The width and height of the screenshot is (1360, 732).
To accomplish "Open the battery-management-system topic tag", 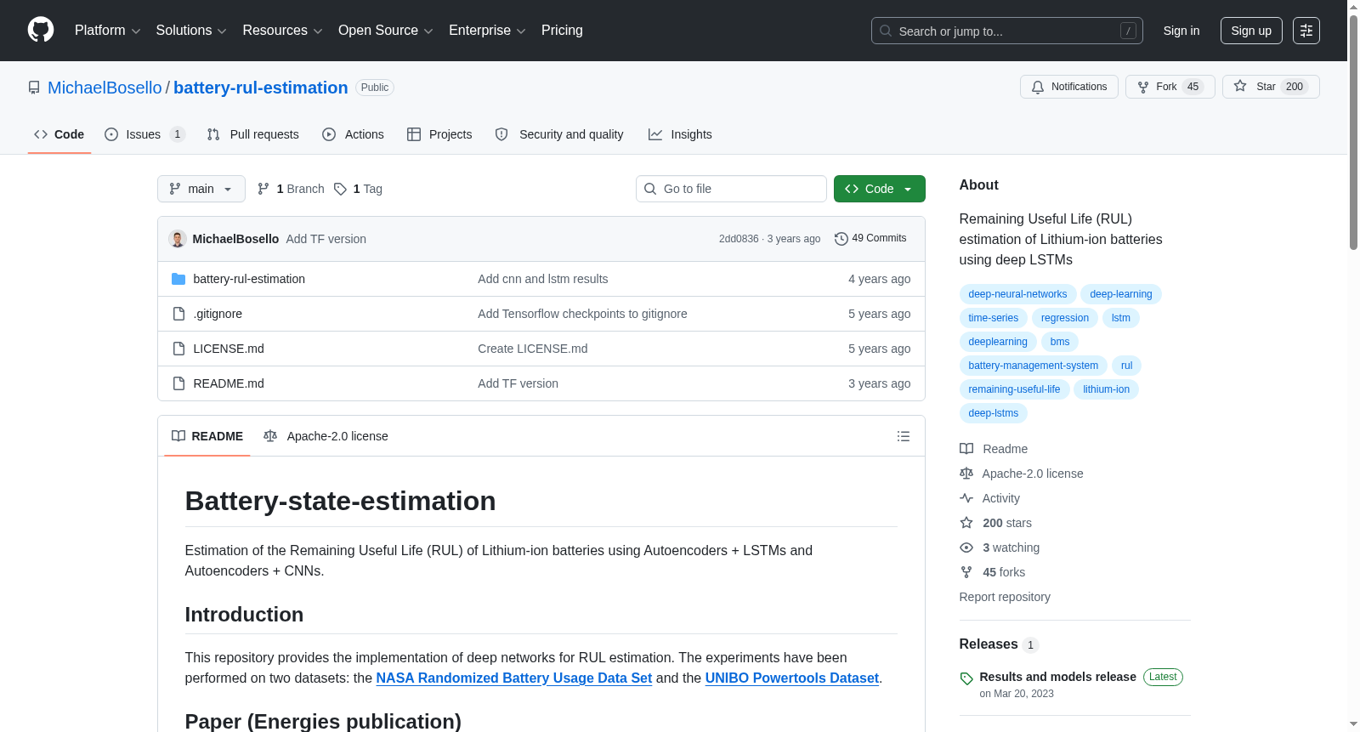I will 1033,366.
